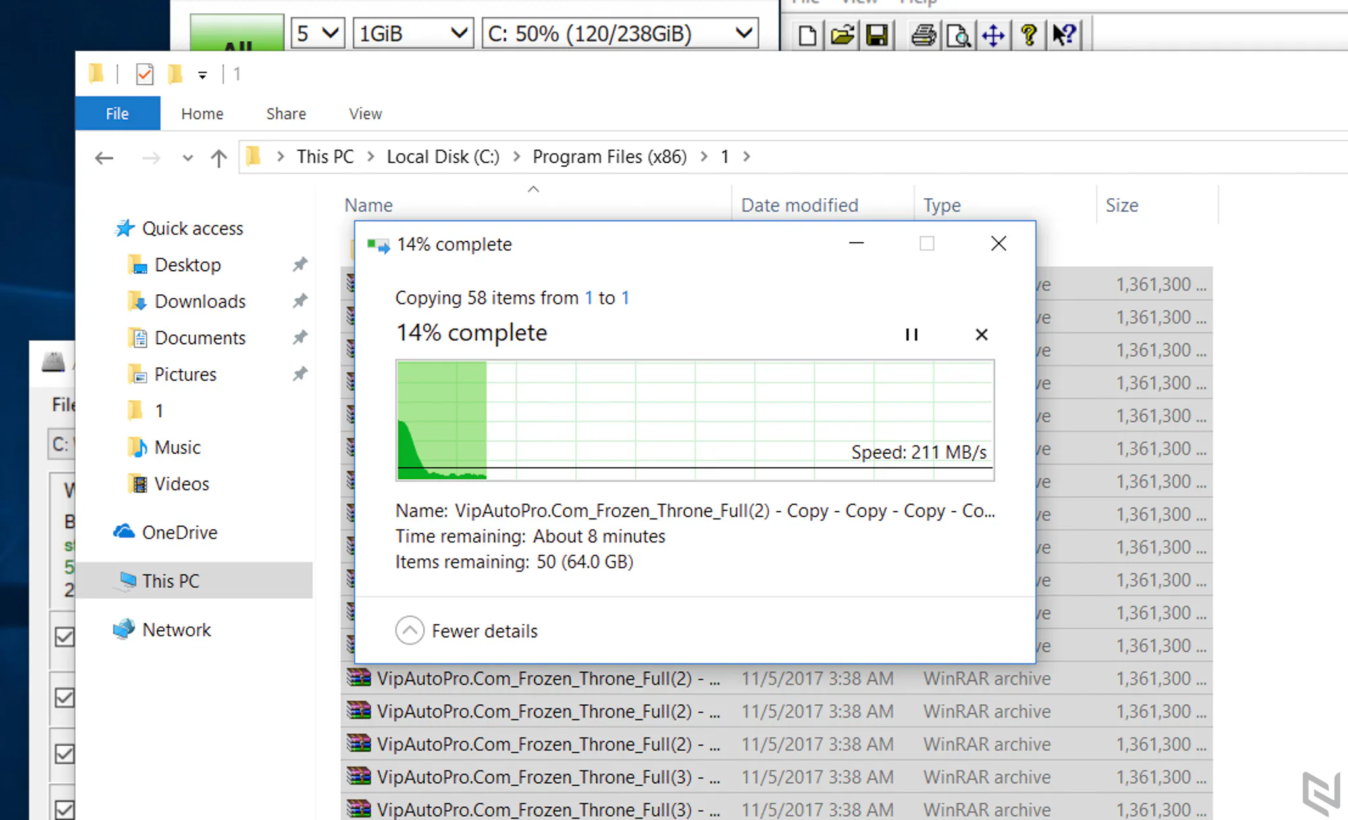Pause the file copy operation
The image size is (1348, 820).
click(912, 334)
